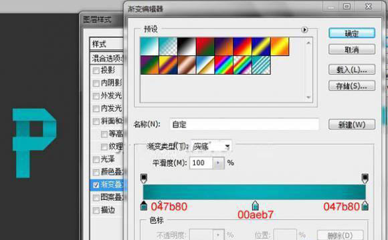
Task: Select the middle color stop 00aeb7
Action: click(255, 205)
